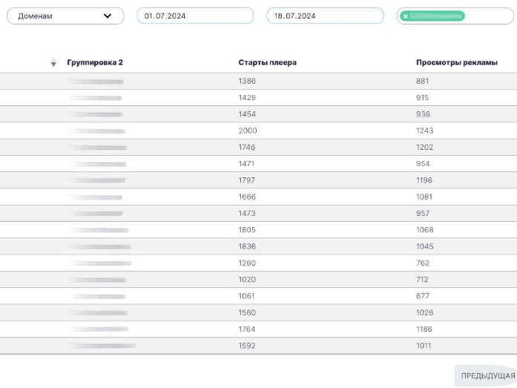Image resolution: width=517 pixels, height=388 pixels.
Task: Click the ad views value 677
Action: [423, 296]
